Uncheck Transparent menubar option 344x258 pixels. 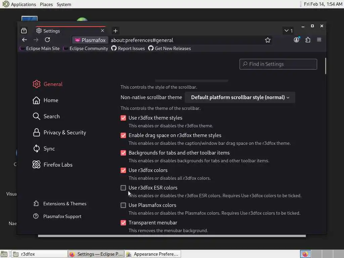123,223
